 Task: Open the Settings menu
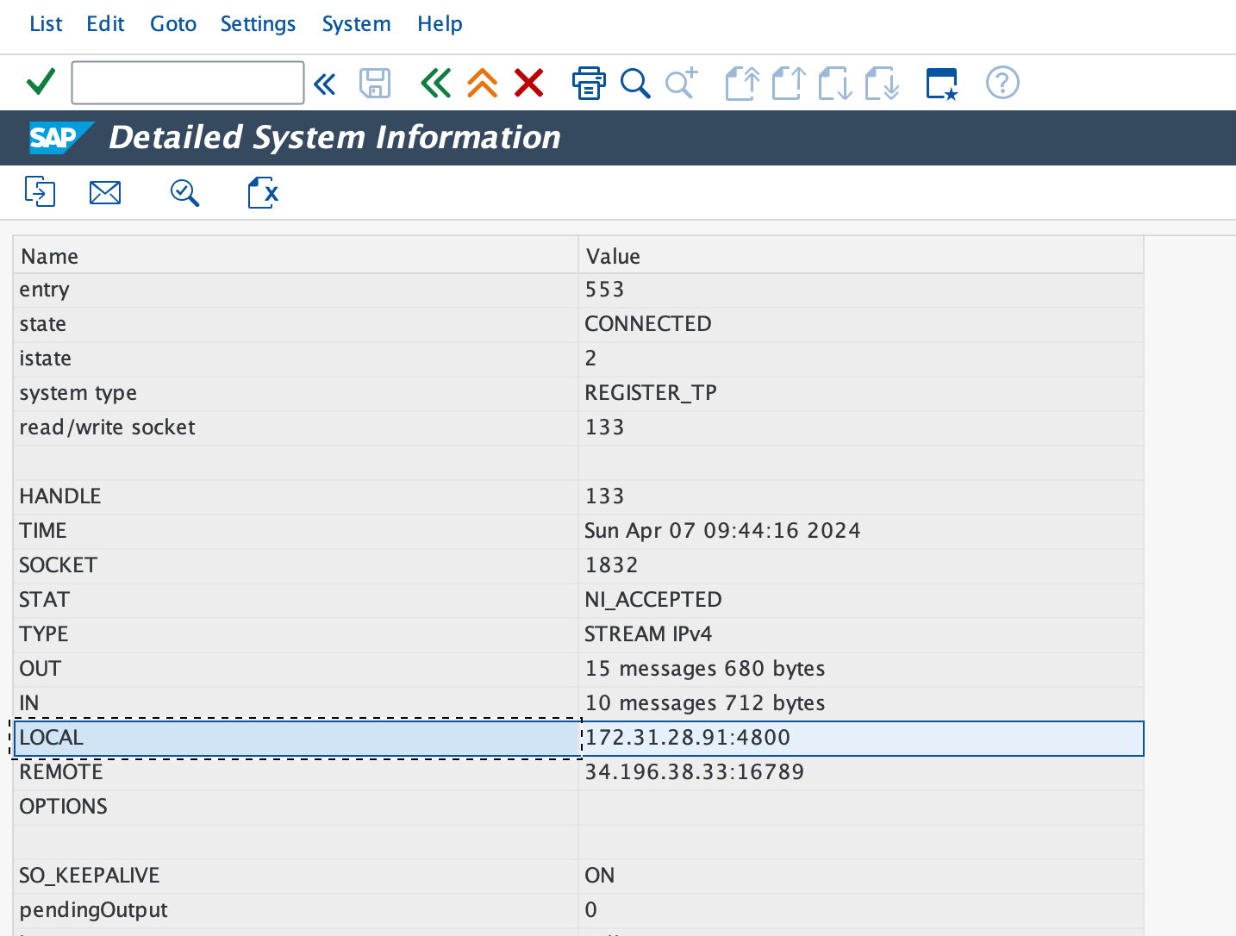[x=258, y=24]
